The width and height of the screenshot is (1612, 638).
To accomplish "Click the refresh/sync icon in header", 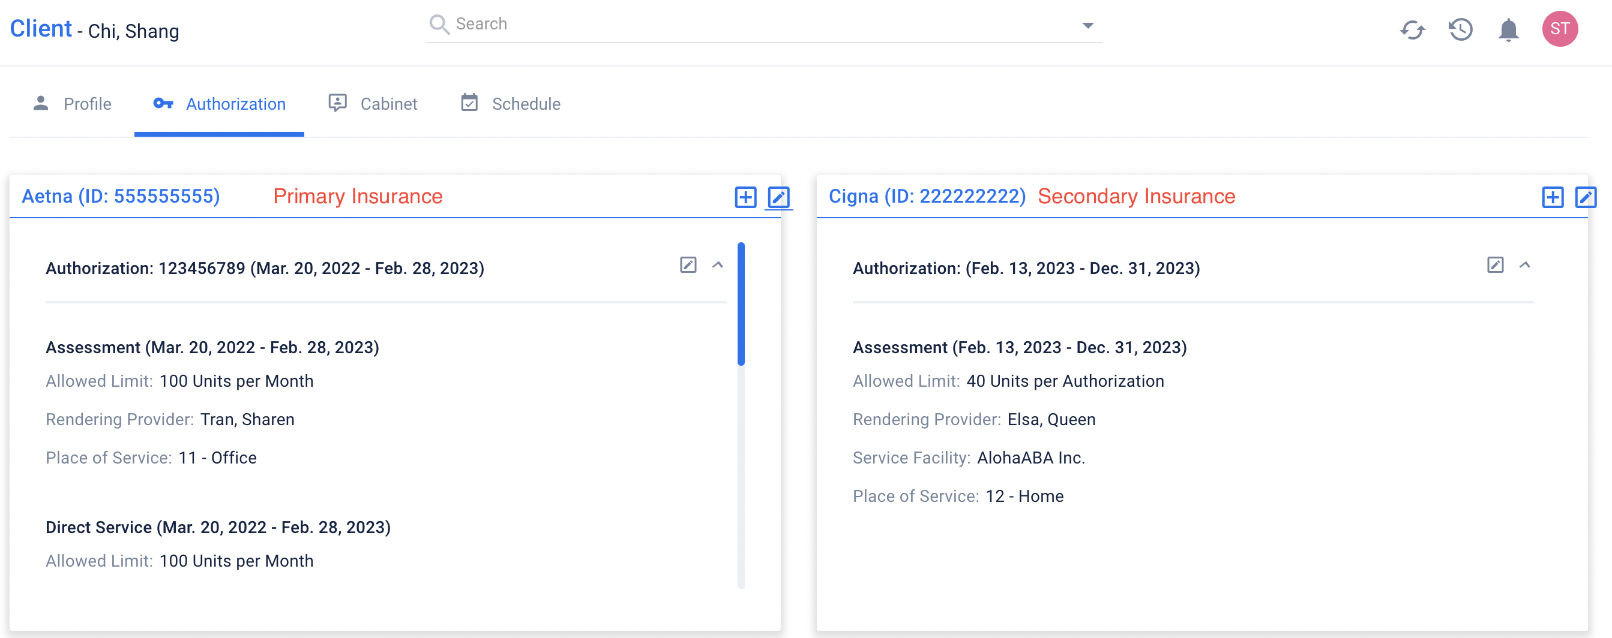I will [1413, 29].
